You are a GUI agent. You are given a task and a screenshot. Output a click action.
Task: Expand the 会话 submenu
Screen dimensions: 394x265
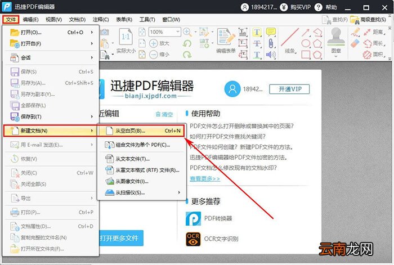(92, 57)
